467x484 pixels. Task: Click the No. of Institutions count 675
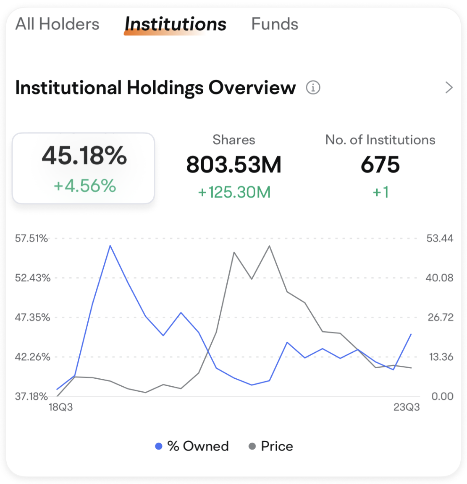click(x=380, y=165)
